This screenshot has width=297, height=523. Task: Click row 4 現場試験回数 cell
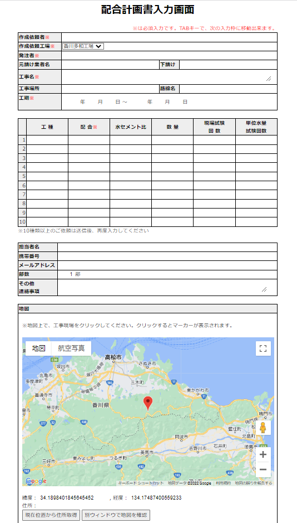click(x=214, y=167)
